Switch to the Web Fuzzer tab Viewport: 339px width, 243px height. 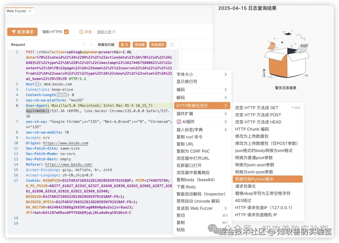click(16, 11)
